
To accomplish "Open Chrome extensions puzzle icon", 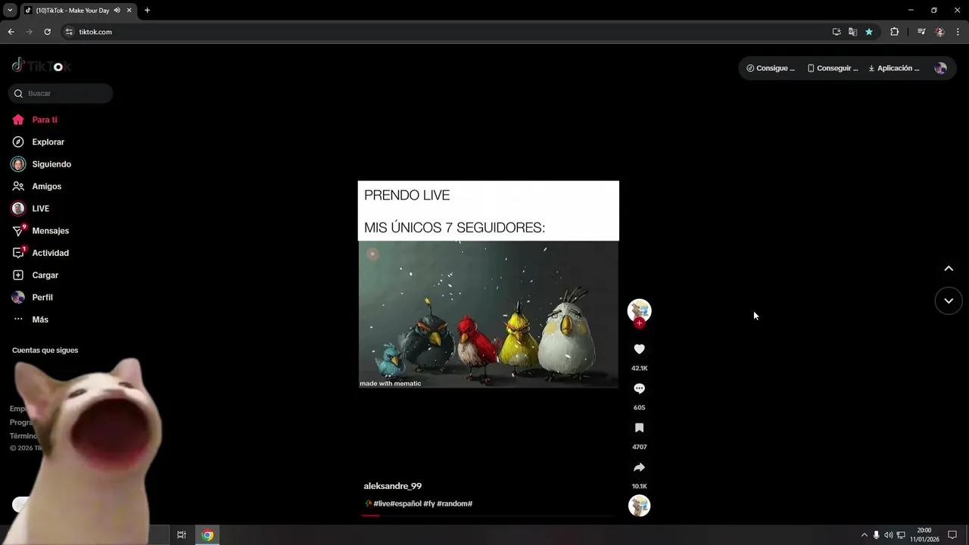I will 895,32.
